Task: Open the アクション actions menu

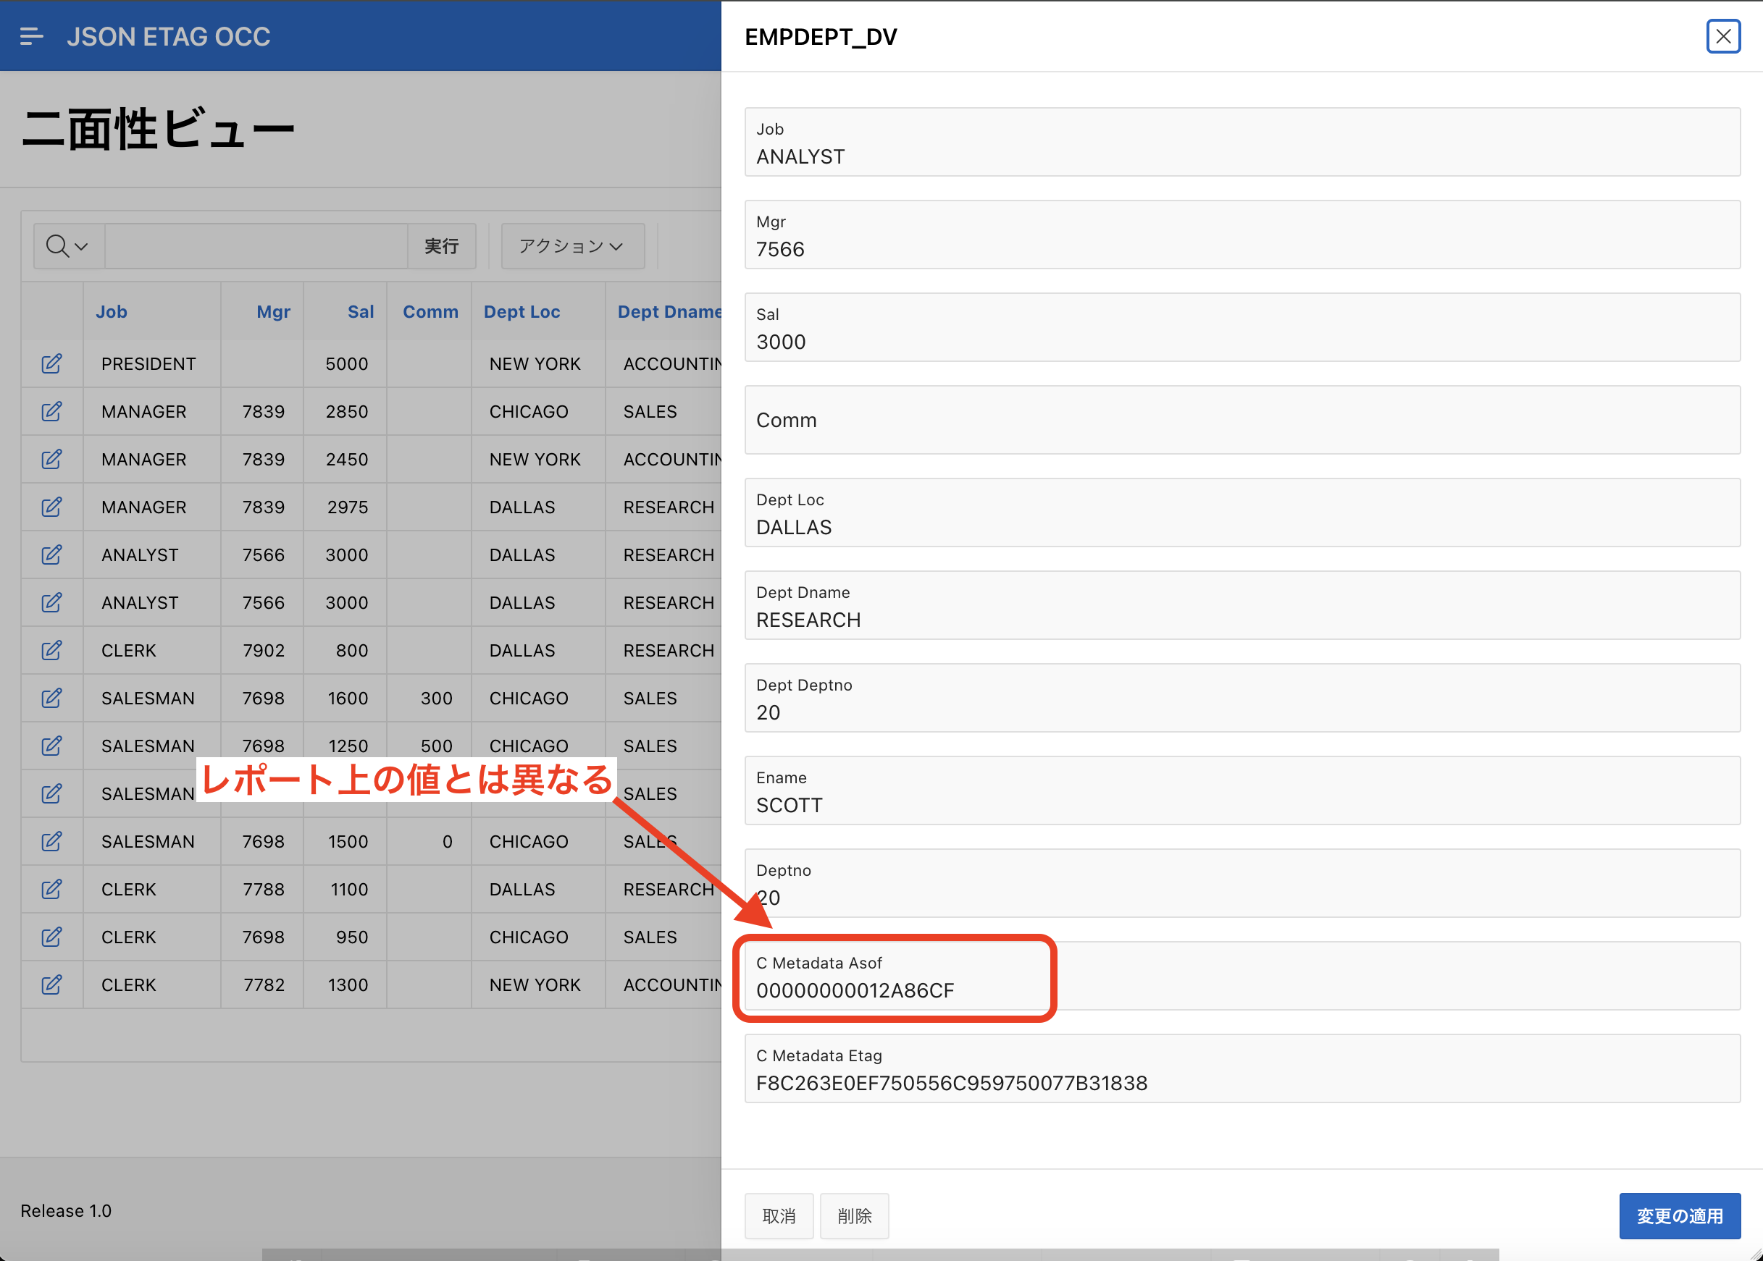Action: coord(572,246)
